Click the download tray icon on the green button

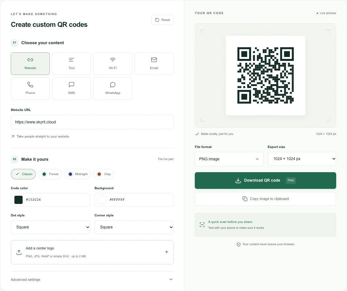point(238,181)
